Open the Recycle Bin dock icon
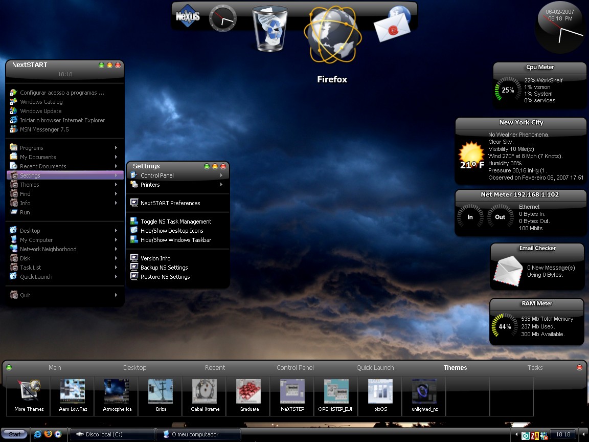 point(270,29)
